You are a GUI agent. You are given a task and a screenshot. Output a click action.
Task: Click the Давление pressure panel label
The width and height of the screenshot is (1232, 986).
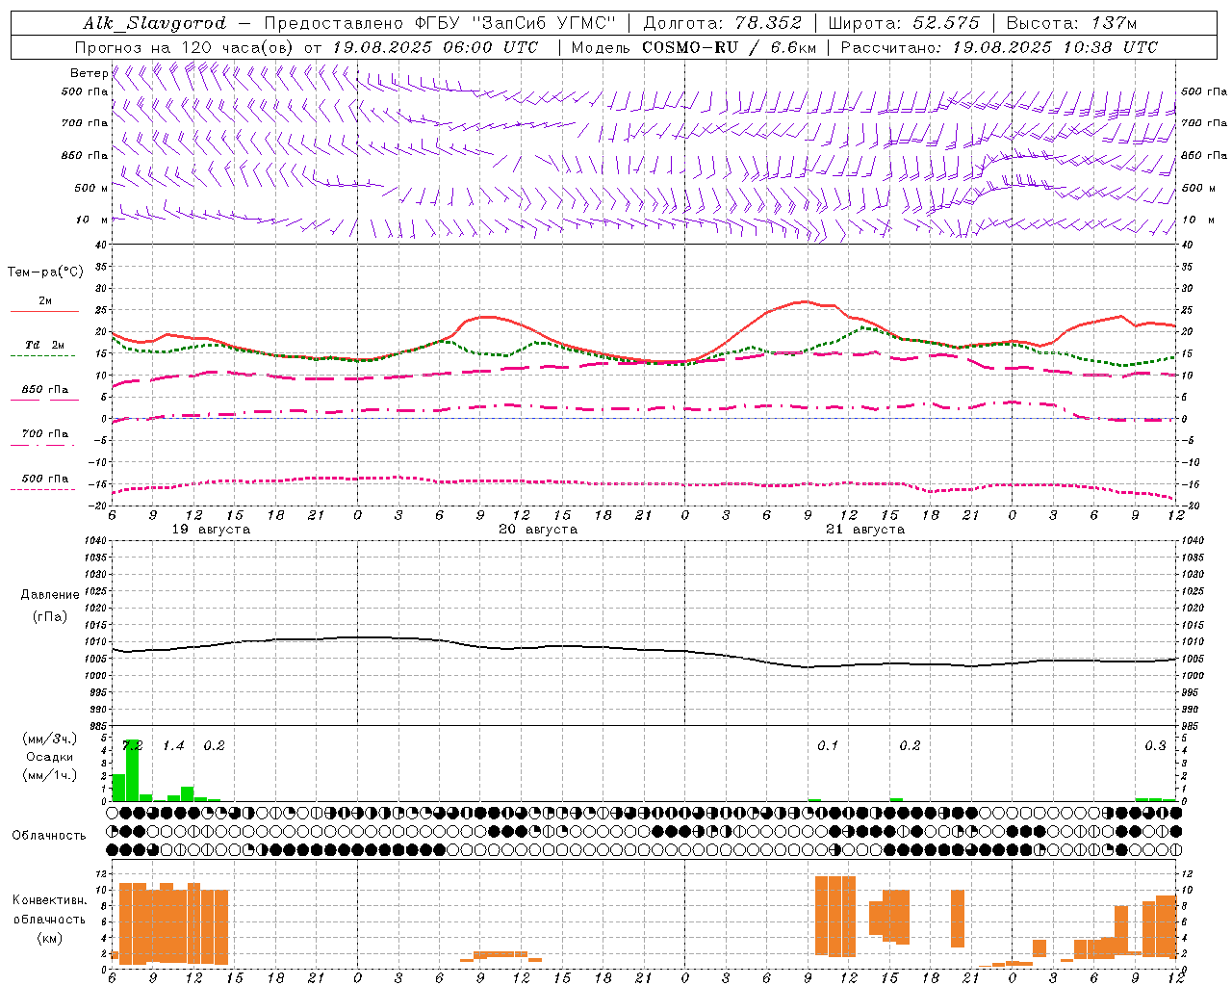click(x=48, y=595)
